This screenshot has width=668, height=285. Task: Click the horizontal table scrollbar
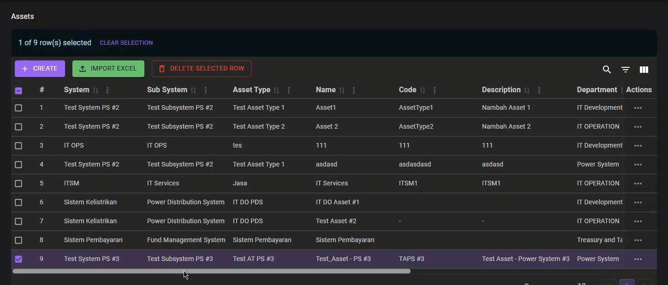pos(211,271)
